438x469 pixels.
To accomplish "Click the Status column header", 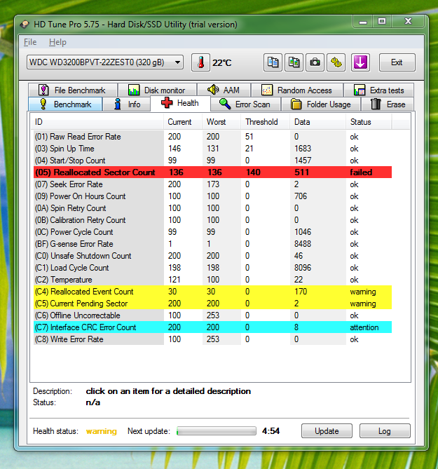I will coord(369,122).
